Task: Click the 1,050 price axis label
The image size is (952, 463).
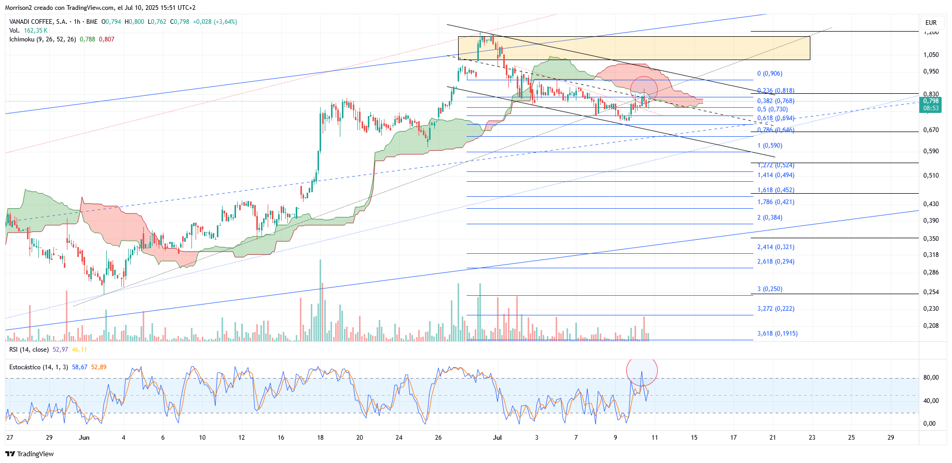Action: (x=931, y=55)
